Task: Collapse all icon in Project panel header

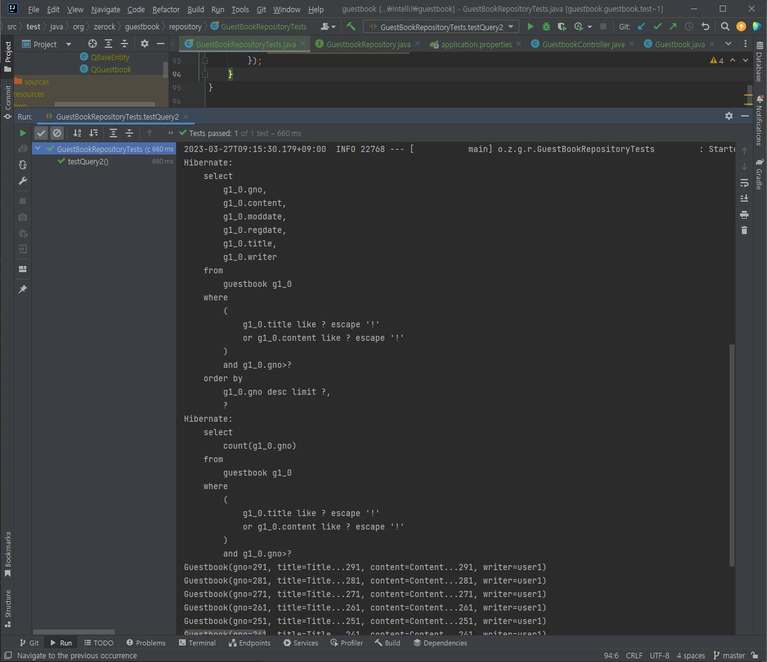Action: (x=124, y=44)
